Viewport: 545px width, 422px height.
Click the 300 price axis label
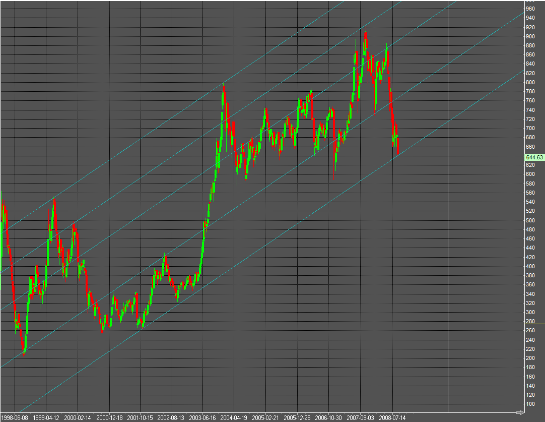tap(530, 312)
